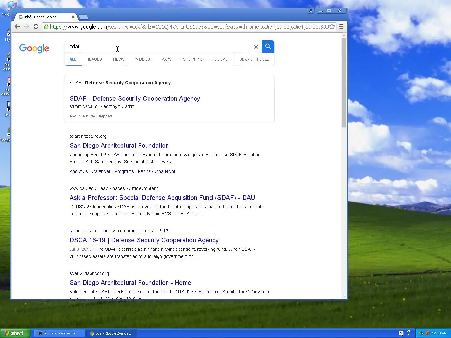451x338 pixels.
Task: Open a new tab with the new-tab button
Action: 83,17
